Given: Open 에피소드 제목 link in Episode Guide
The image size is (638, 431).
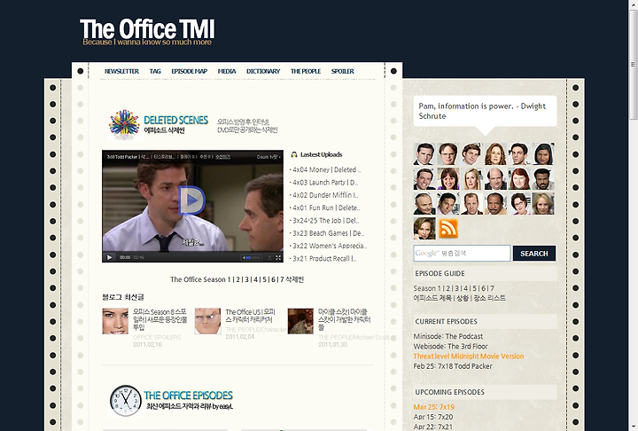Looking at the screenshot, I should tap(432, 298).
